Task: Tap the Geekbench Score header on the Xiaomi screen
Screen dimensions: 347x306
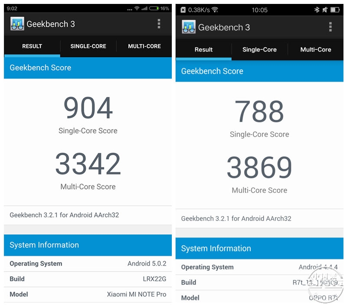Action: 88,68
